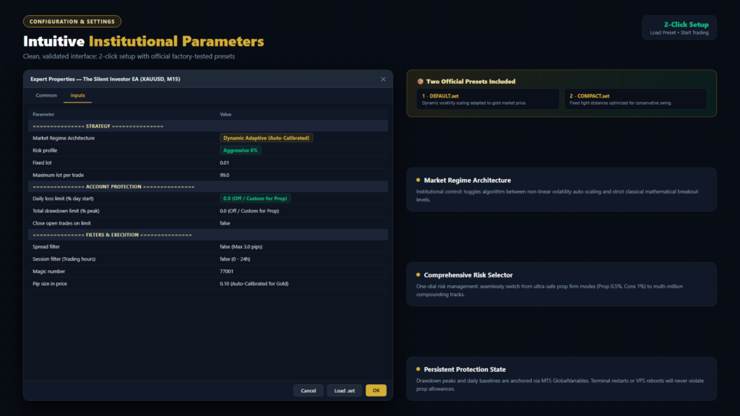The height and width of the screenshot is (416, 740).
Task: Select the Inputs tab
Action: (78, 95)
